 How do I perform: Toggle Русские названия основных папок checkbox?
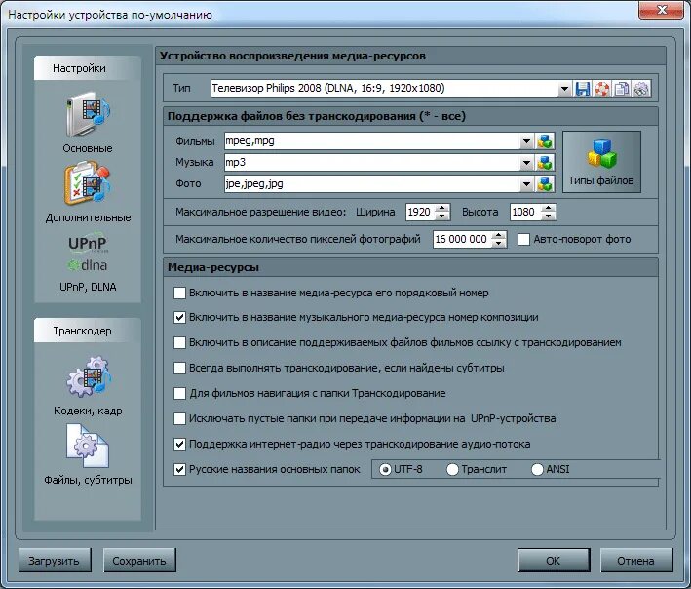[x=179, y=469]
